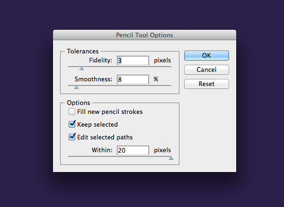Disable the Edit selected paths checkbox

(x=72, y=138)
